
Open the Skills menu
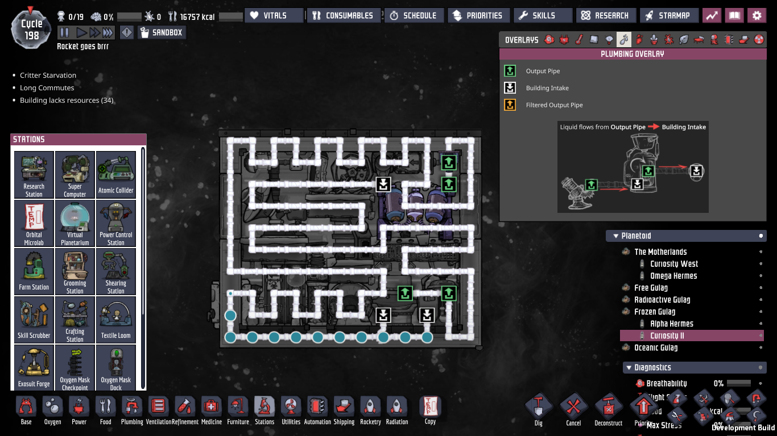click(x=543, y=15)
